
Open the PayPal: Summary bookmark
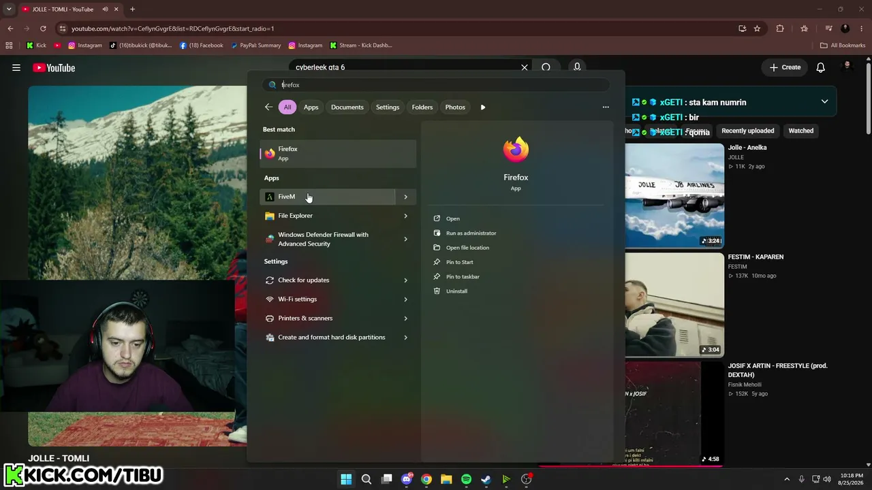click(x=255, y=46)
